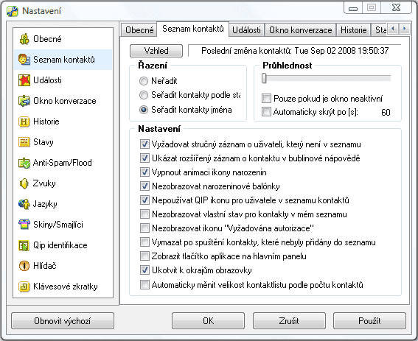The image size is (418, 341).
Task: Select Klávesové zkratky in the sidebar
Action: pos(63,286)
